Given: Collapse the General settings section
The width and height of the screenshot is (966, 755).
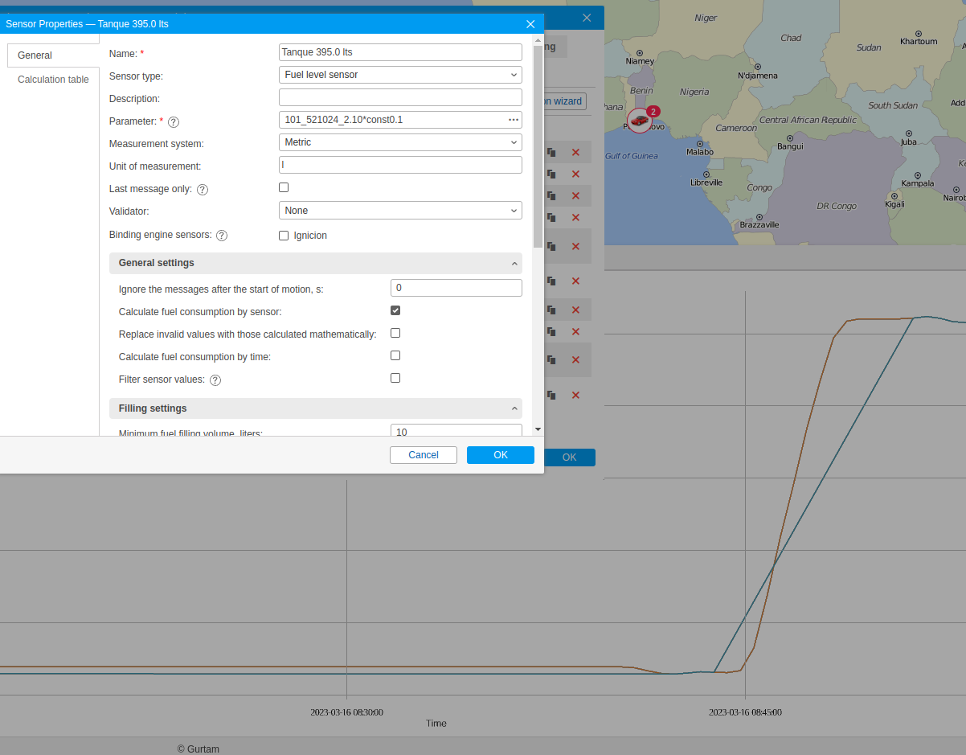Looking at the screenshot, I should click(514, 264).
